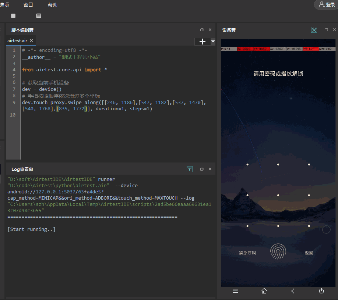Image resolution: width=338 pixels, height=300 pixels.
Task: Tap the fingerprint icon on device screen
Action: [x=278, y=251]
